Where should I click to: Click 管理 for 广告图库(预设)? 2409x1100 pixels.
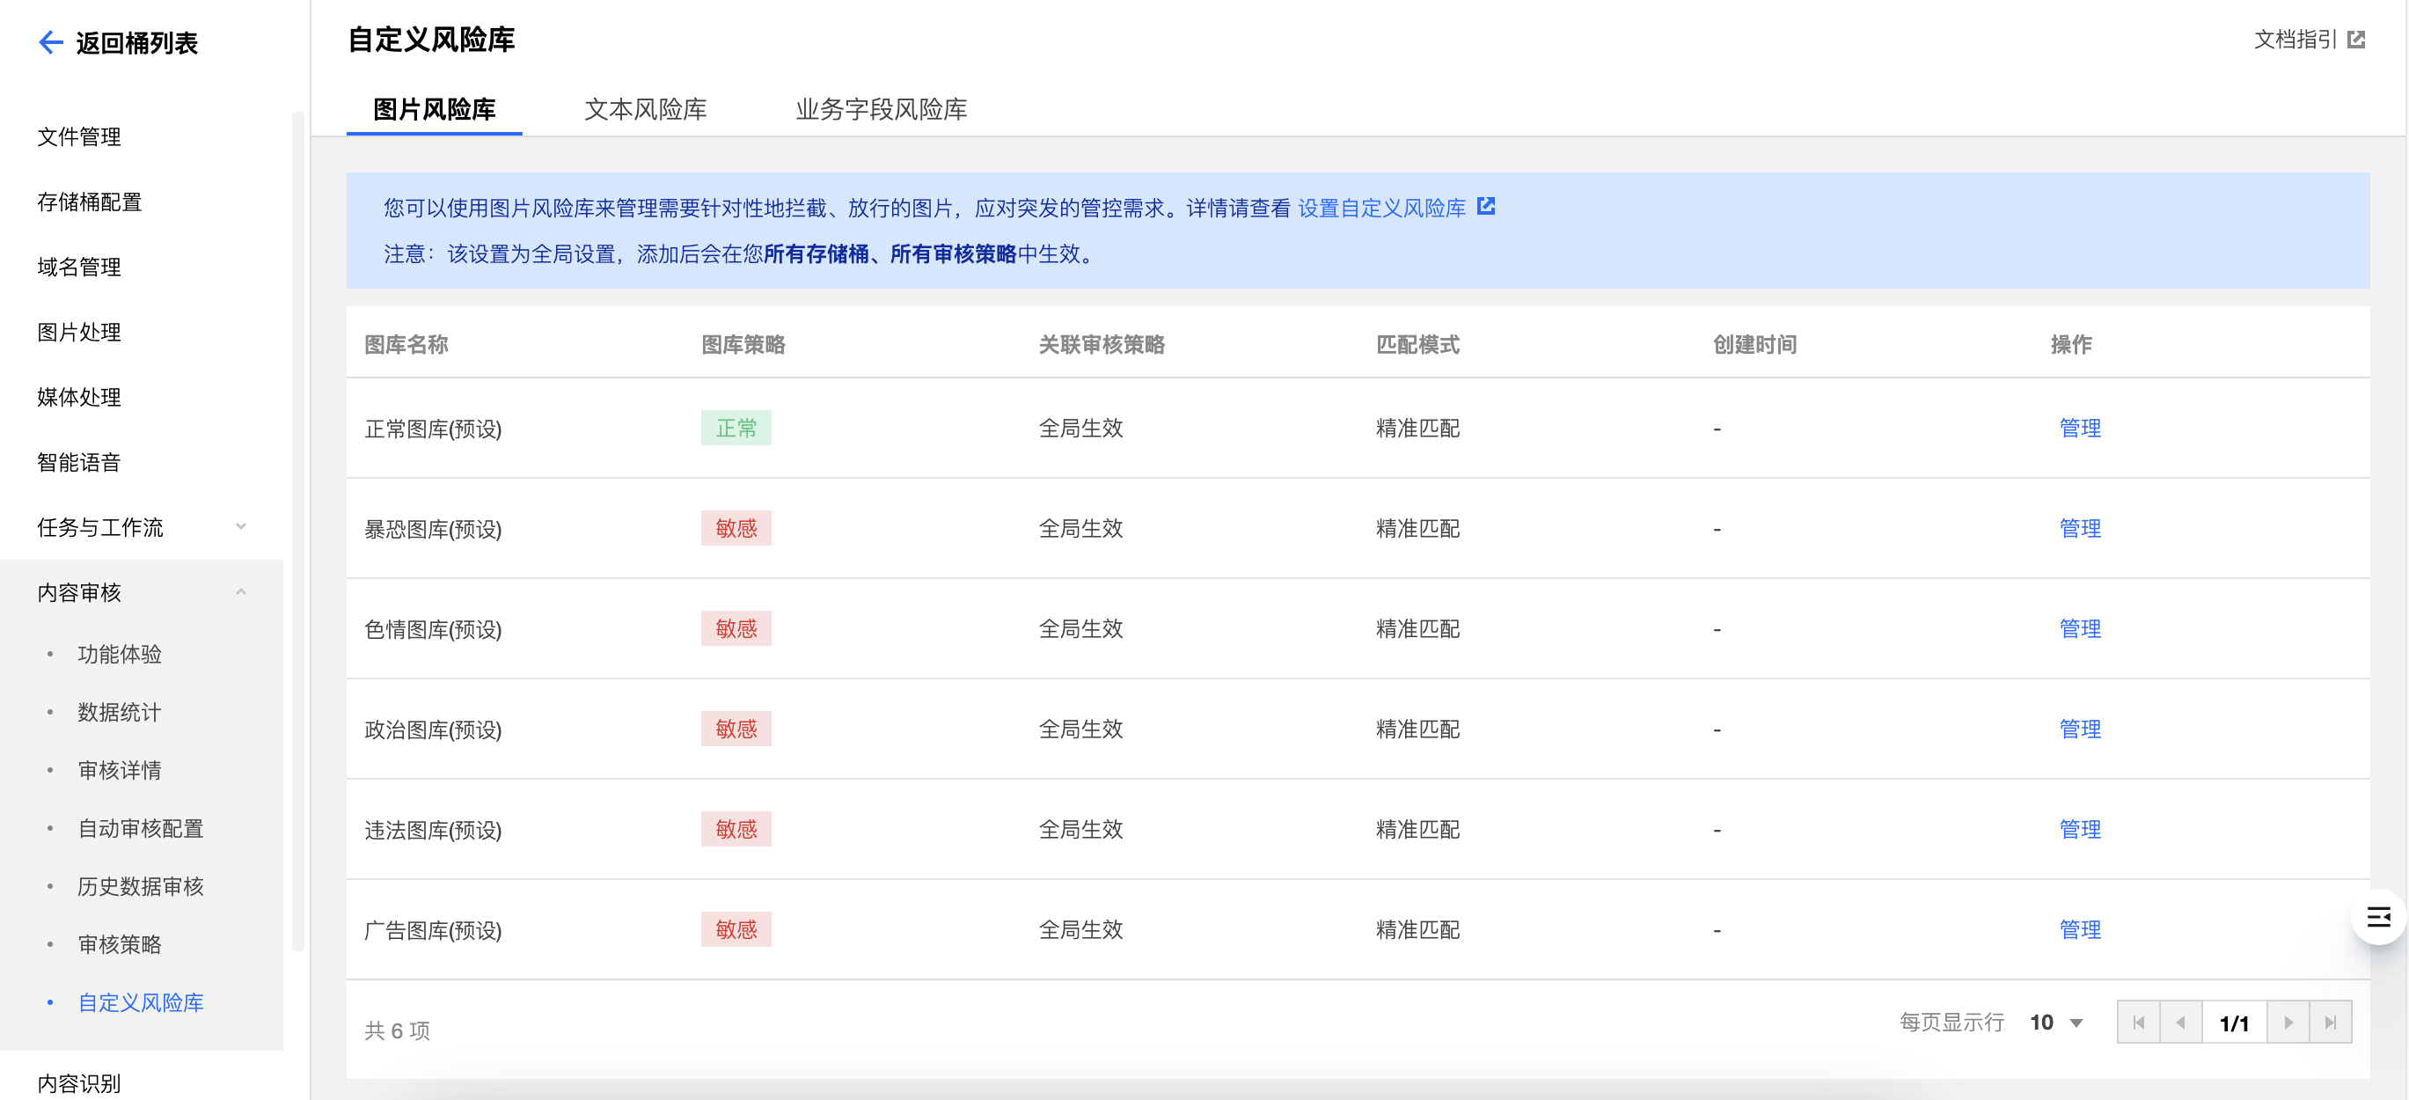pos(2079,930)
